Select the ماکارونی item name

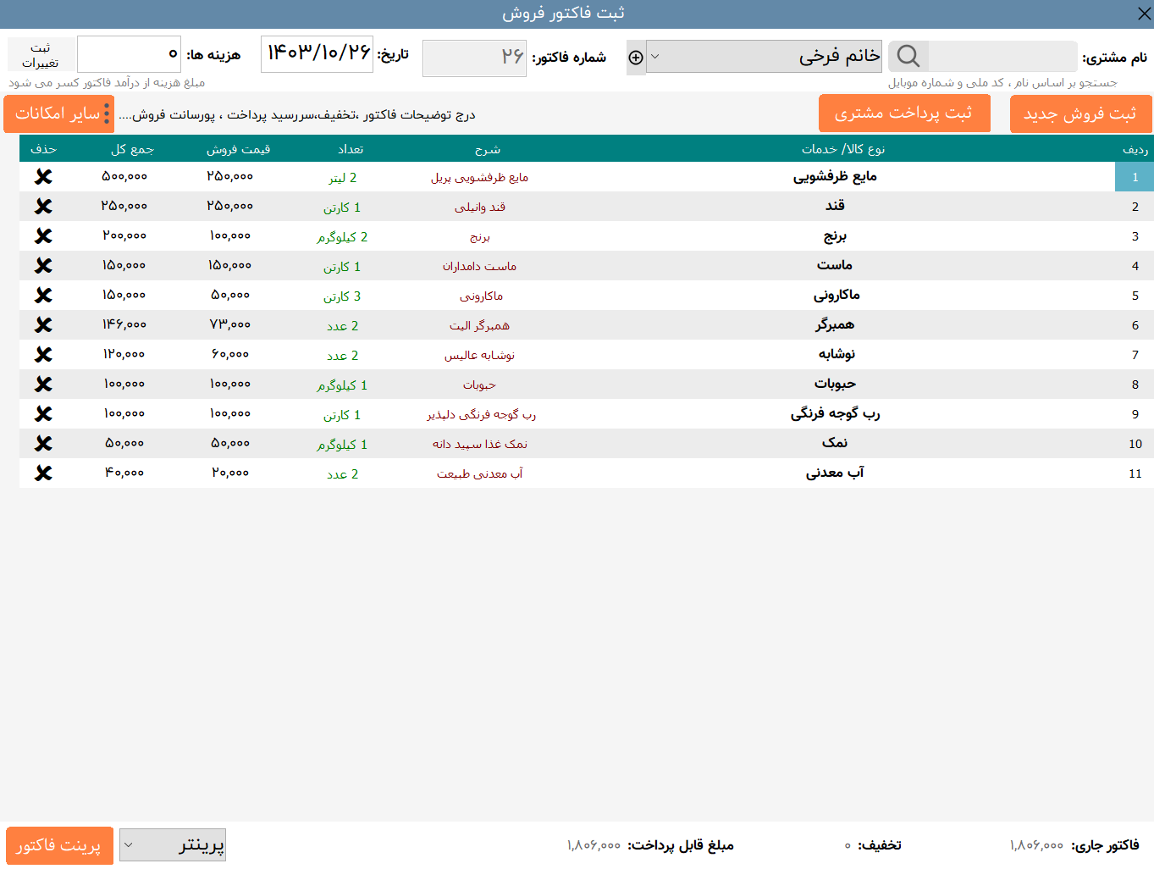[x=837, y=296]
